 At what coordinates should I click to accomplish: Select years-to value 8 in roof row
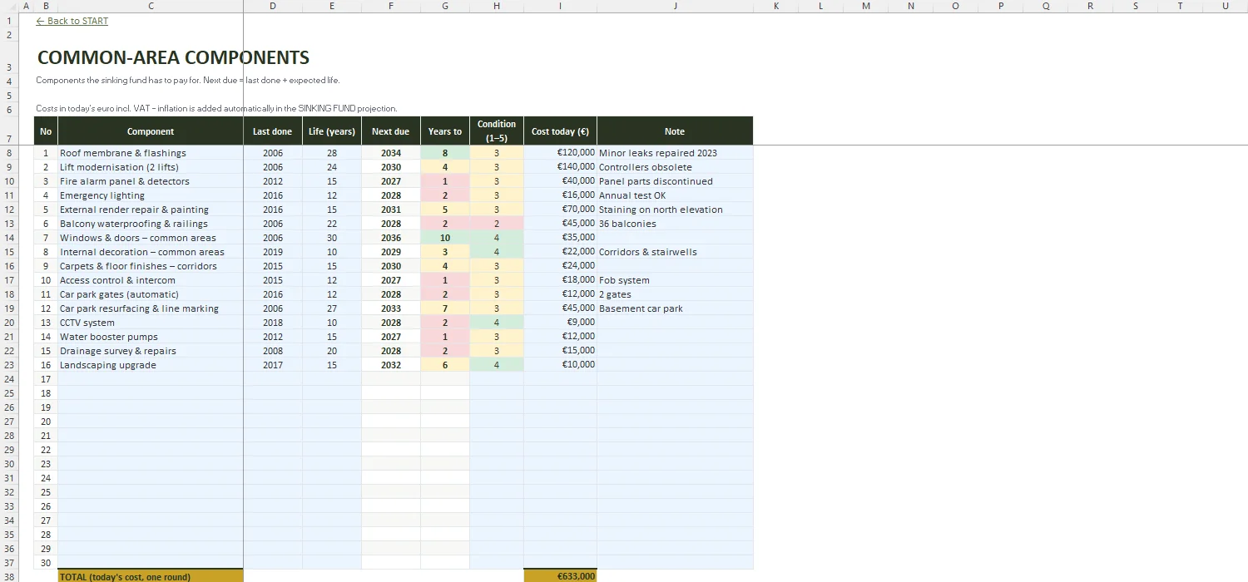coord(445,153)
